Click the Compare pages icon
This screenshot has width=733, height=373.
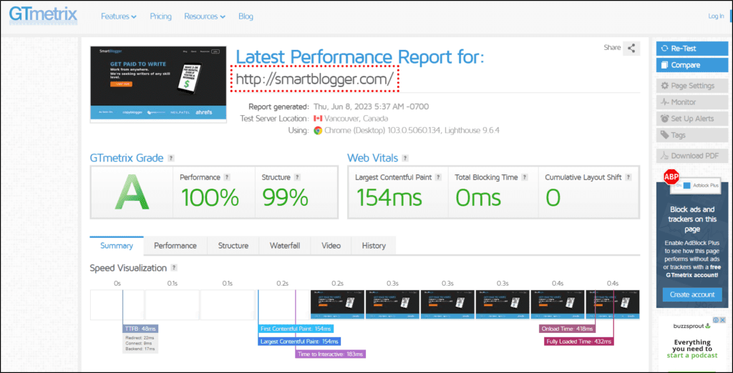click(664, 65)
